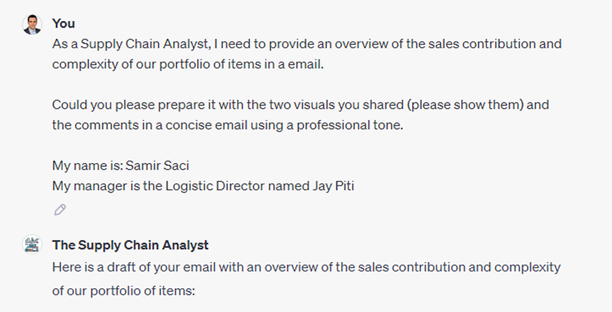The width and height of the screenshot is (612, 312).
Task: Click the line starting "the comments in a concise"
Action: (x=227, y=125)
